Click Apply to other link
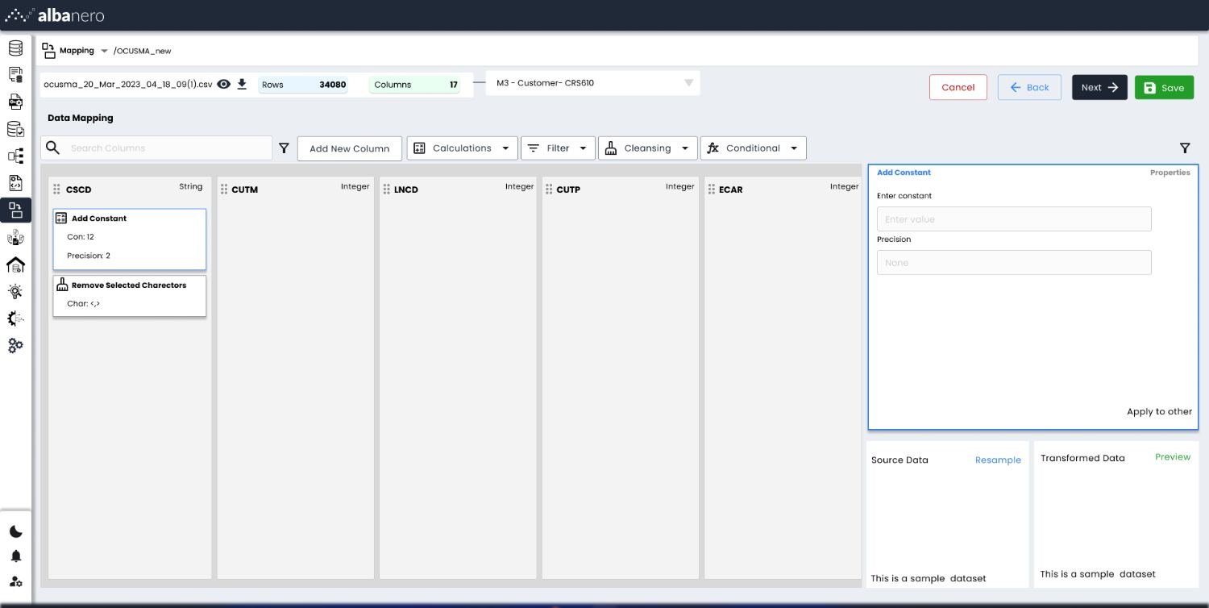The height and width of the screenshot is (608, 1209). (x=1159, y=411)
